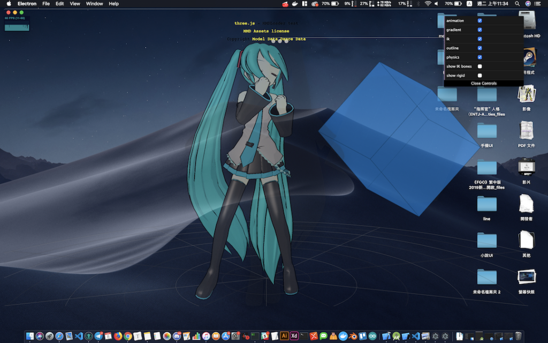Open the input source A indicator

point(469,4)
